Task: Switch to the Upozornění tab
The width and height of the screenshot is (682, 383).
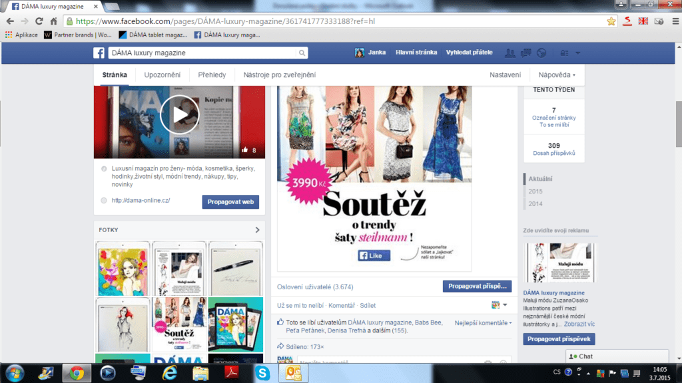Action: click(x=162, y=75)
